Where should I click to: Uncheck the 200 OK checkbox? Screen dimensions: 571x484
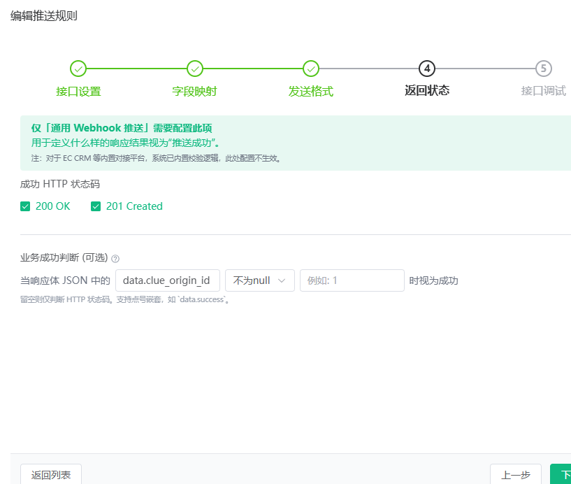25,206
